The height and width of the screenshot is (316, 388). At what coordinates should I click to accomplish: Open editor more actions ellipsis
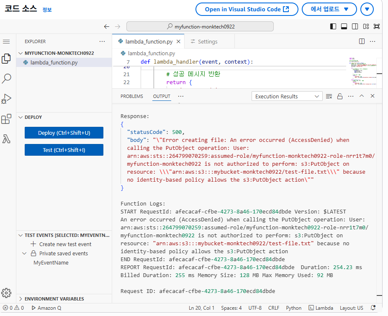point(373,41)
